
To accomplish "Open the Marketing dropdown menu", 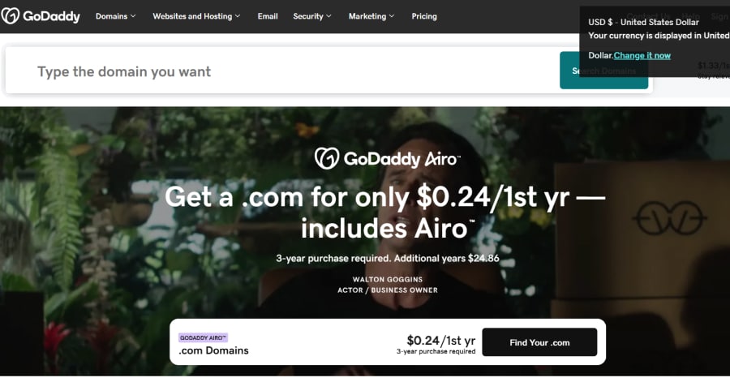I will (x=371, y=16).
